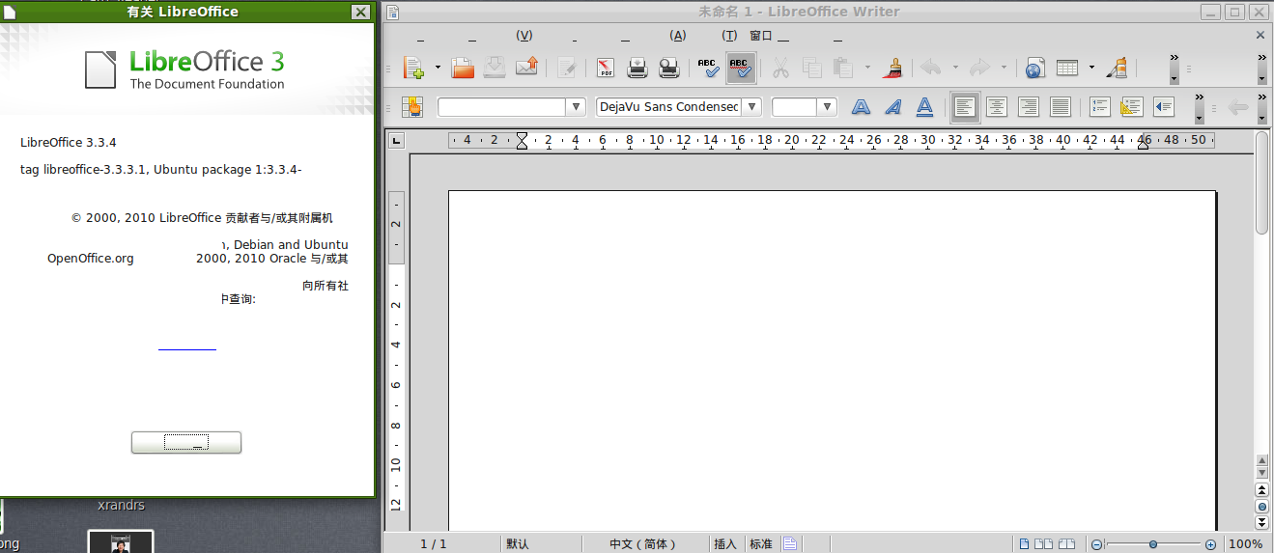Click the Previous Page double-arrow button
This screenshot has height=553, width=1274.
click(x=1261, y=490)
